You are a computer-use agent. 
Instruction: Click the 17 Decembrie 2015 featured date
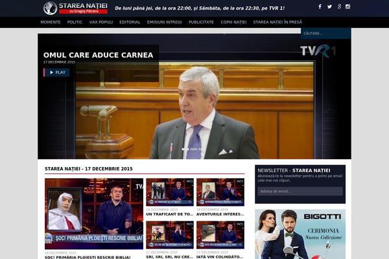pos(59,62)
